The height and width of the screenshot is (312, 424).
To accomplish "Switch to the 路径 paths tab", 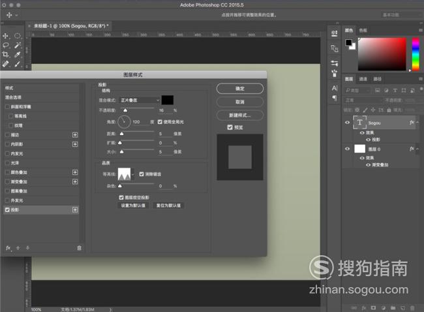I will tap(377, 79).
